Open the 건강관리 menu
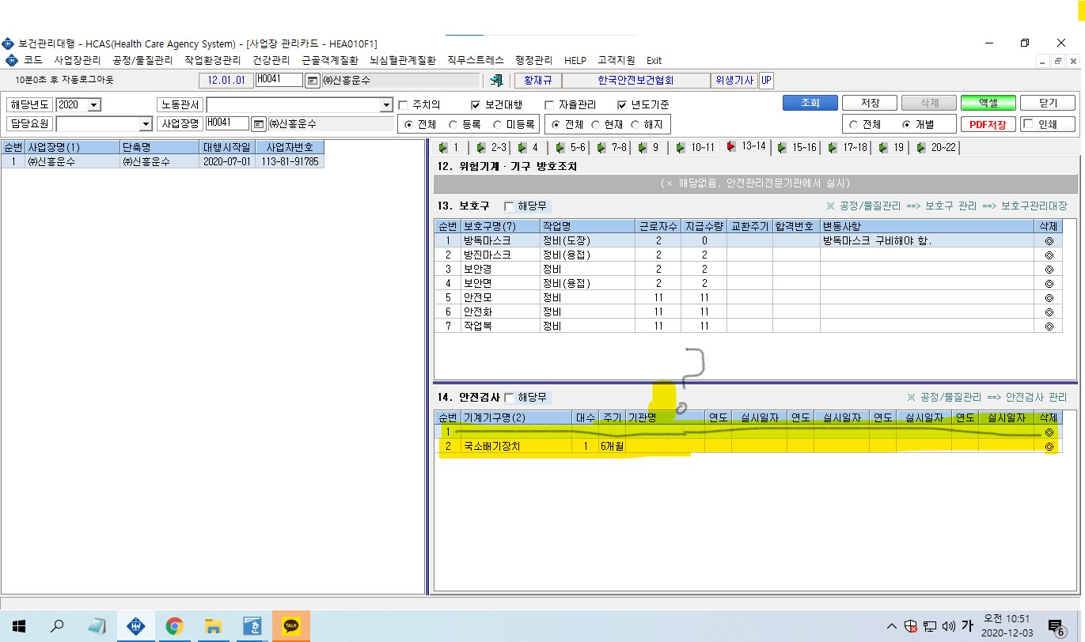This screenshot has height=642, width=1085. pyautogui.click(x=271, y=60)
